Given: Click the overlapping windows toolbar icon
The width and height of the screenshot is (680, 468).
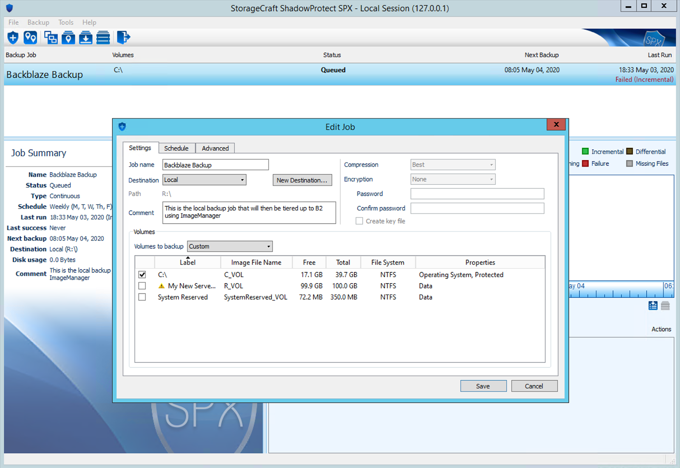Looking at the screenshot, I should 51,38.
